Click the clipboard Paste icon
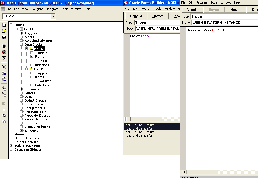 point(4,79)
